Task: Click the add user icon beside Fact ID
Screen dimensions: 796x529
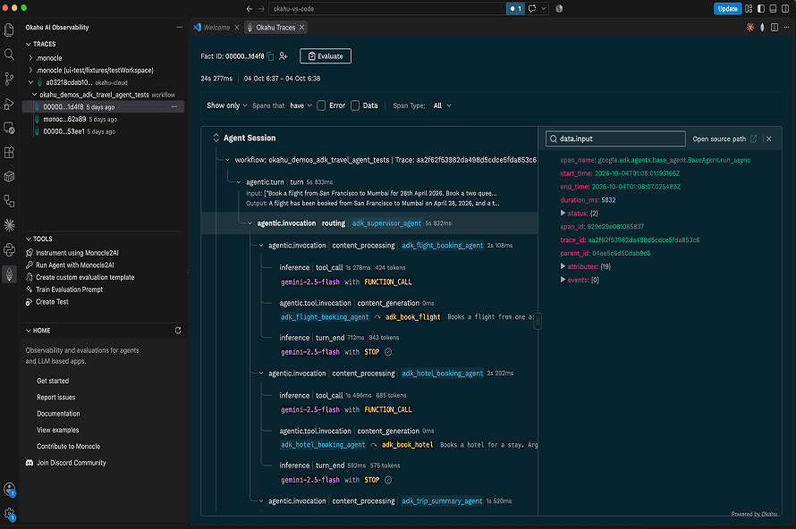Action: click(x=284, y=56)
